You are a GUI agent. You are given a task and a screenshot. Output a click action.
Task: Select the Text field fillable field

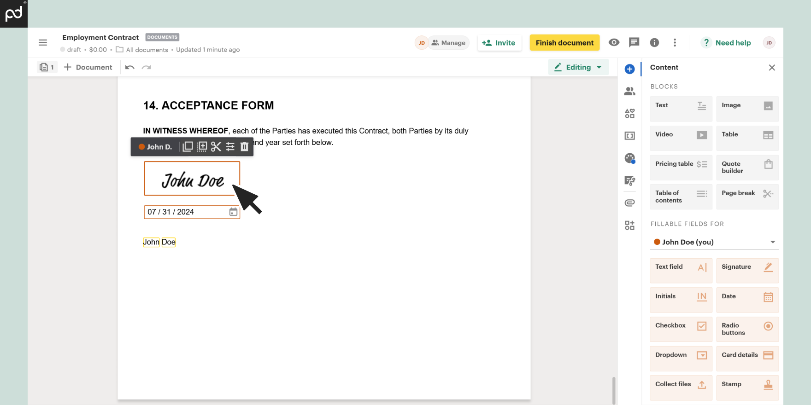[x=681, y=271]
